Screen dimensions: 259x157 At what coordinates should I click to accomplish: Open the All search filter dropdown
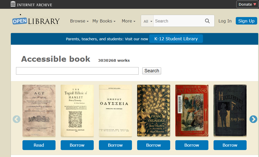pyautogui.click(x=148, y=21)
